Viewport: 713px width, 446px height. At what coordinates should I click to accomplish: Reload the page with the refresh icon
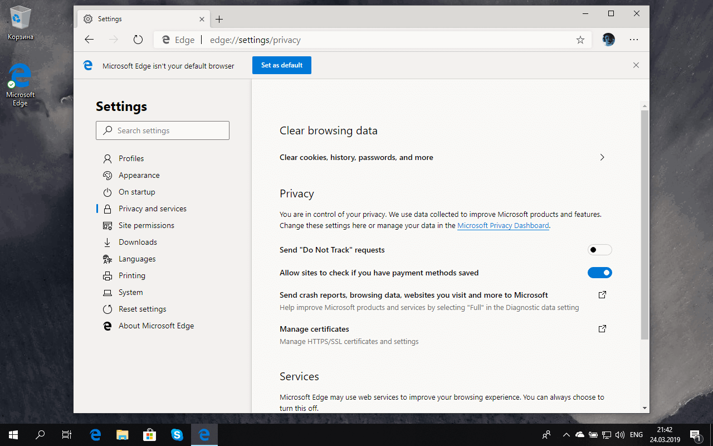138,40
